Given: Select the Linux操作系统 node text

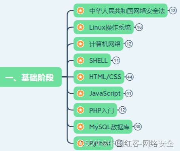Looking at the screenshot, I should 110,27.
